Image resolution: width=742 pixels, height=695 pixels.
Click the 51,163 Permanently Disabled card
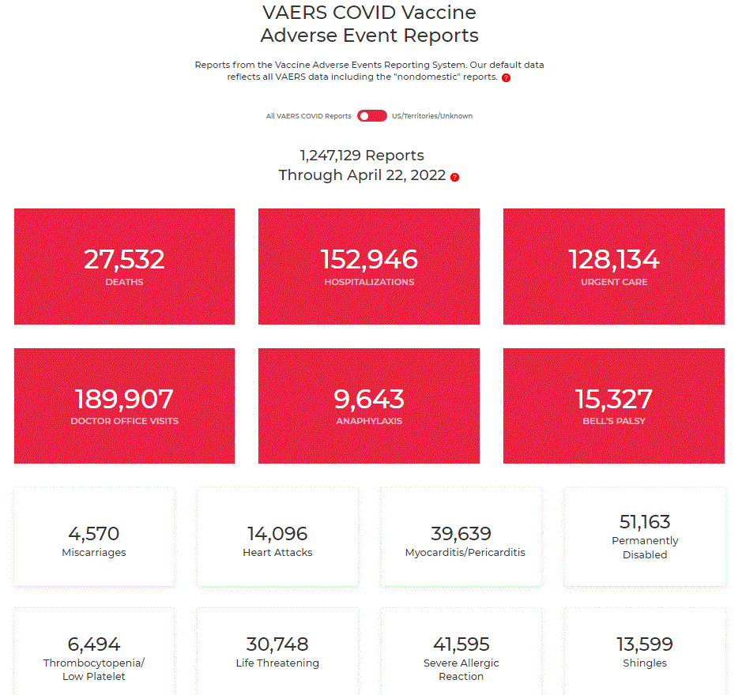coord(645,538)
